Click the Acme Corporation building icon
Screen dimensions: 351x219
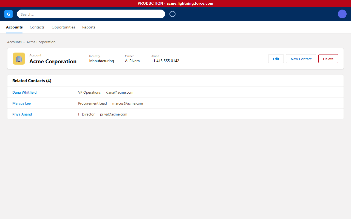(19, 59)
